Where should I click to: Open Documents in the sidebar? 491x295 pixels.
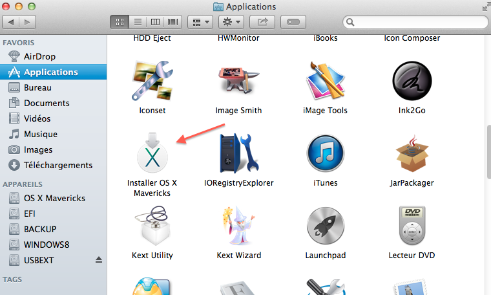tap(53, 103)
